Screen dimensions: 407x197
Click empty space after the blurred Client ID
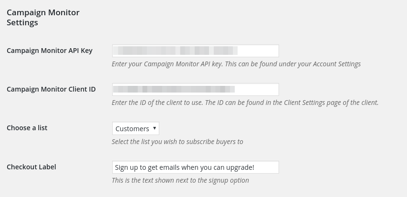[x=257, y=89]
